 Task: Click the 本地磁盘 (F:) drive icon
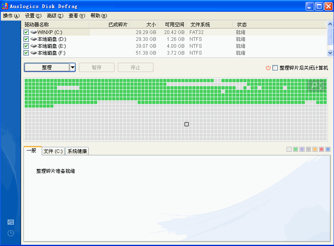[34, 53]
